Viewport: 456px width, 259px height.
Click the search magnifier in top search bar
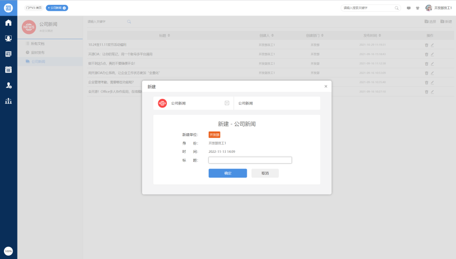point(397,8)
